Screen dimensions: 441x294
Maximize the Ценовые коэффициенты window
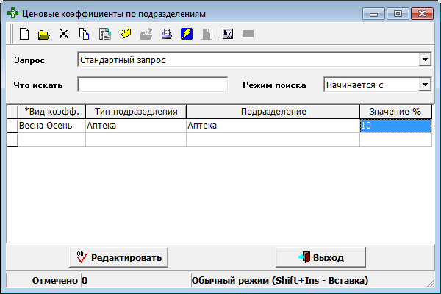[x=398, y=14]
